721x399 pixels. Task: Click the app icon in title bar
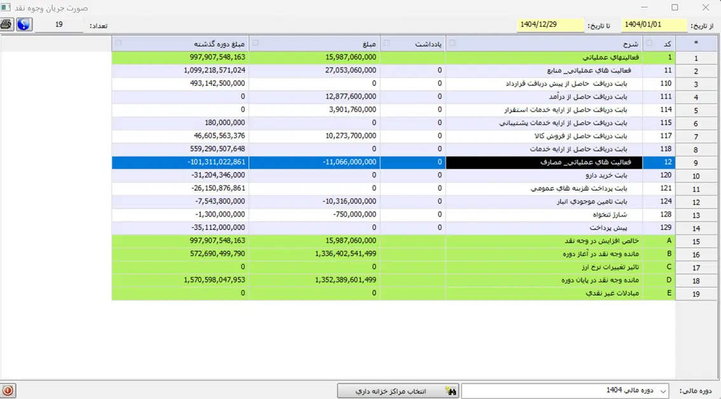6,8
